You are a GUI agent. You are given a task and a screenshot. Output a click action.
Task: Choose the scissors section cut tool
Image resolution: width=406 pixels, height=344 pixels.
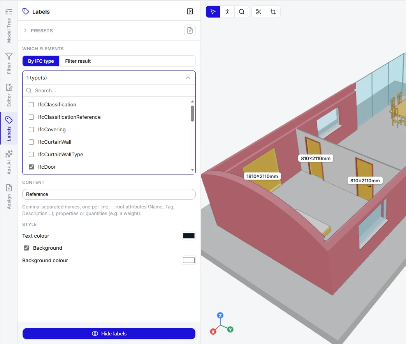(259, 12)
